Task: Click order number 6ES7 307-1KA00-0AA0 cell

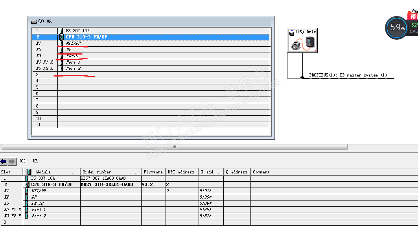Action: click(x=111, y=178)
